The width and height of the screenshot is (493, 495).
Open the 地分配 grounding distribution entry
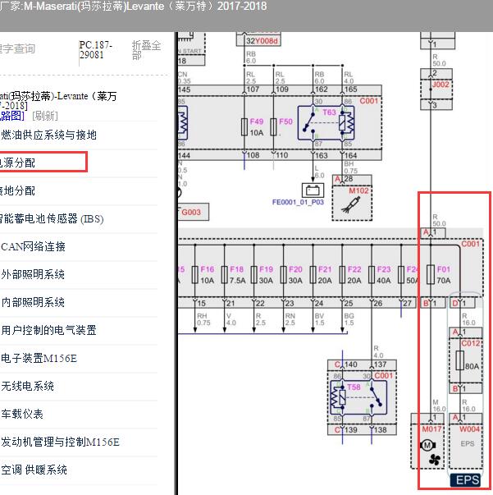[17, 190]
